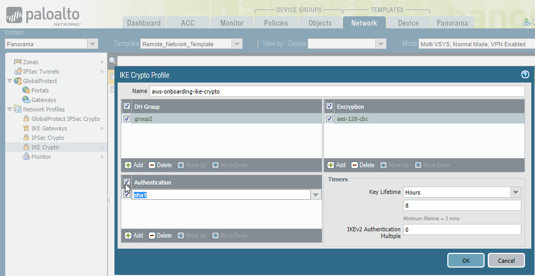Viewport: 535px width, 276px height.
Task: Select the aes-128-cbc row text
Action: click(x=352, y=119)
